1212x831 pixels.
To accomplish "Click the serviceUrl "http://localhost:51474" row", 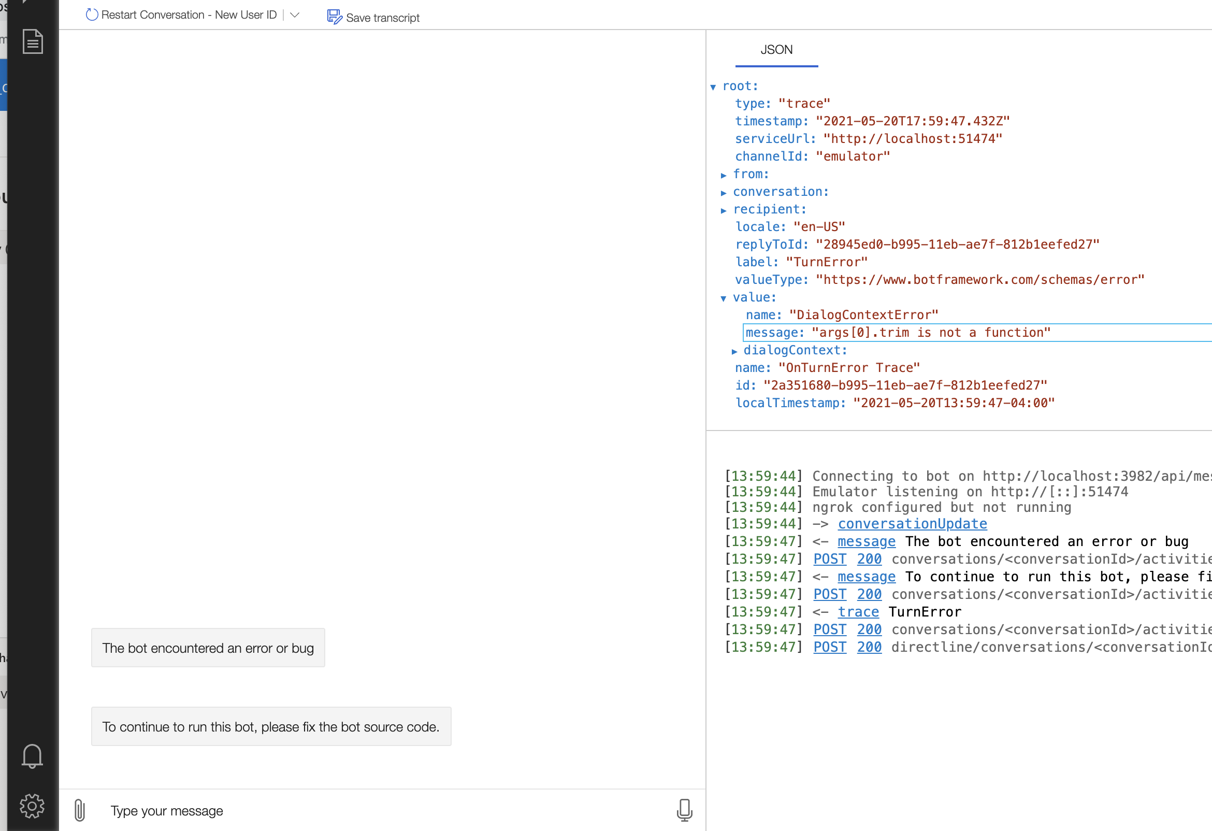I will click(868, 139).
